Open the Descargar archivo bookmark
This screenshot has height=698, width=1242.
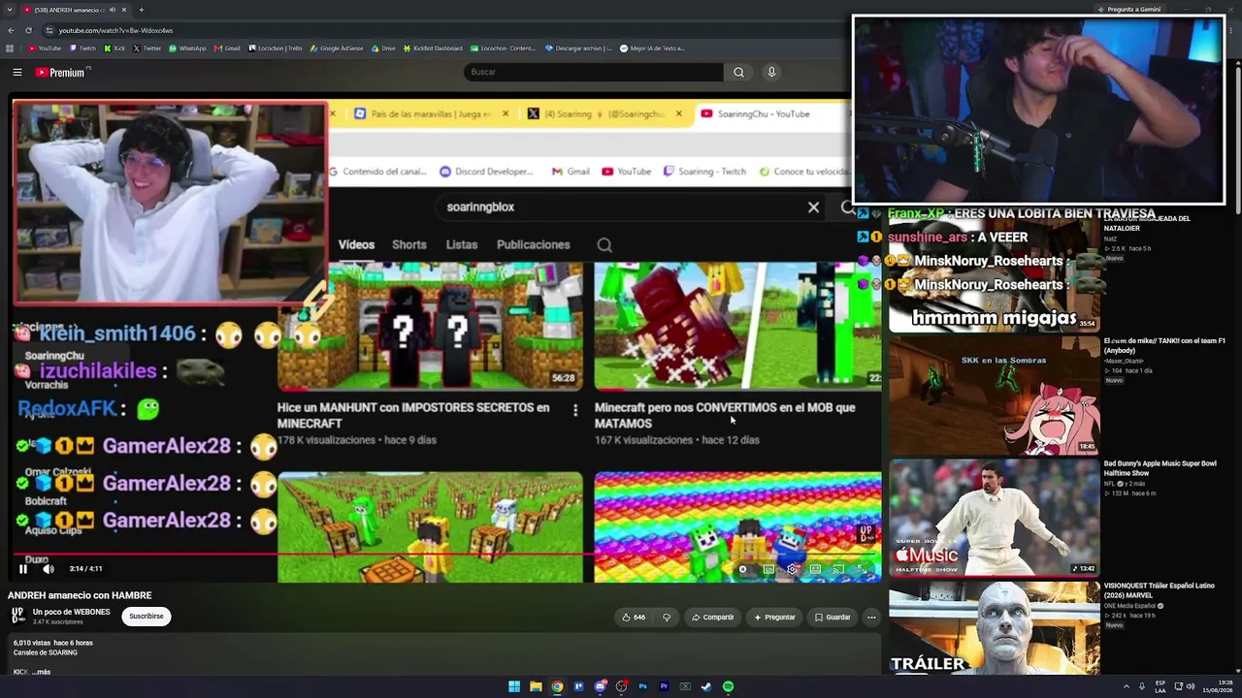pos(578,48)
